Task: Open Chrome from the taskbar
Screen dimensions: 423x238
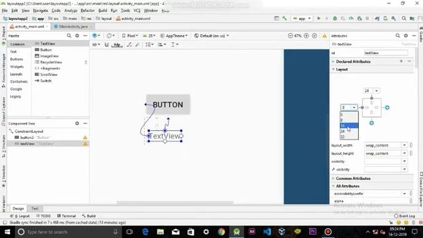Action: click(221, 232)
